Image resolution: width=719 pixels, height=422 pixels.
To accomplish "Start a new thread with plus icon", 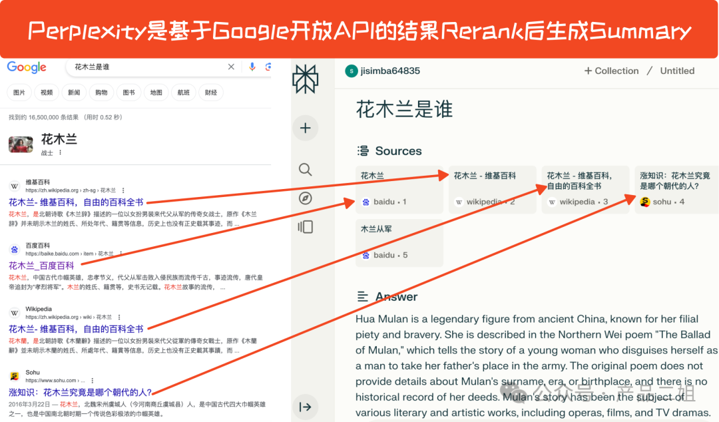I will [x=306, y=128].
